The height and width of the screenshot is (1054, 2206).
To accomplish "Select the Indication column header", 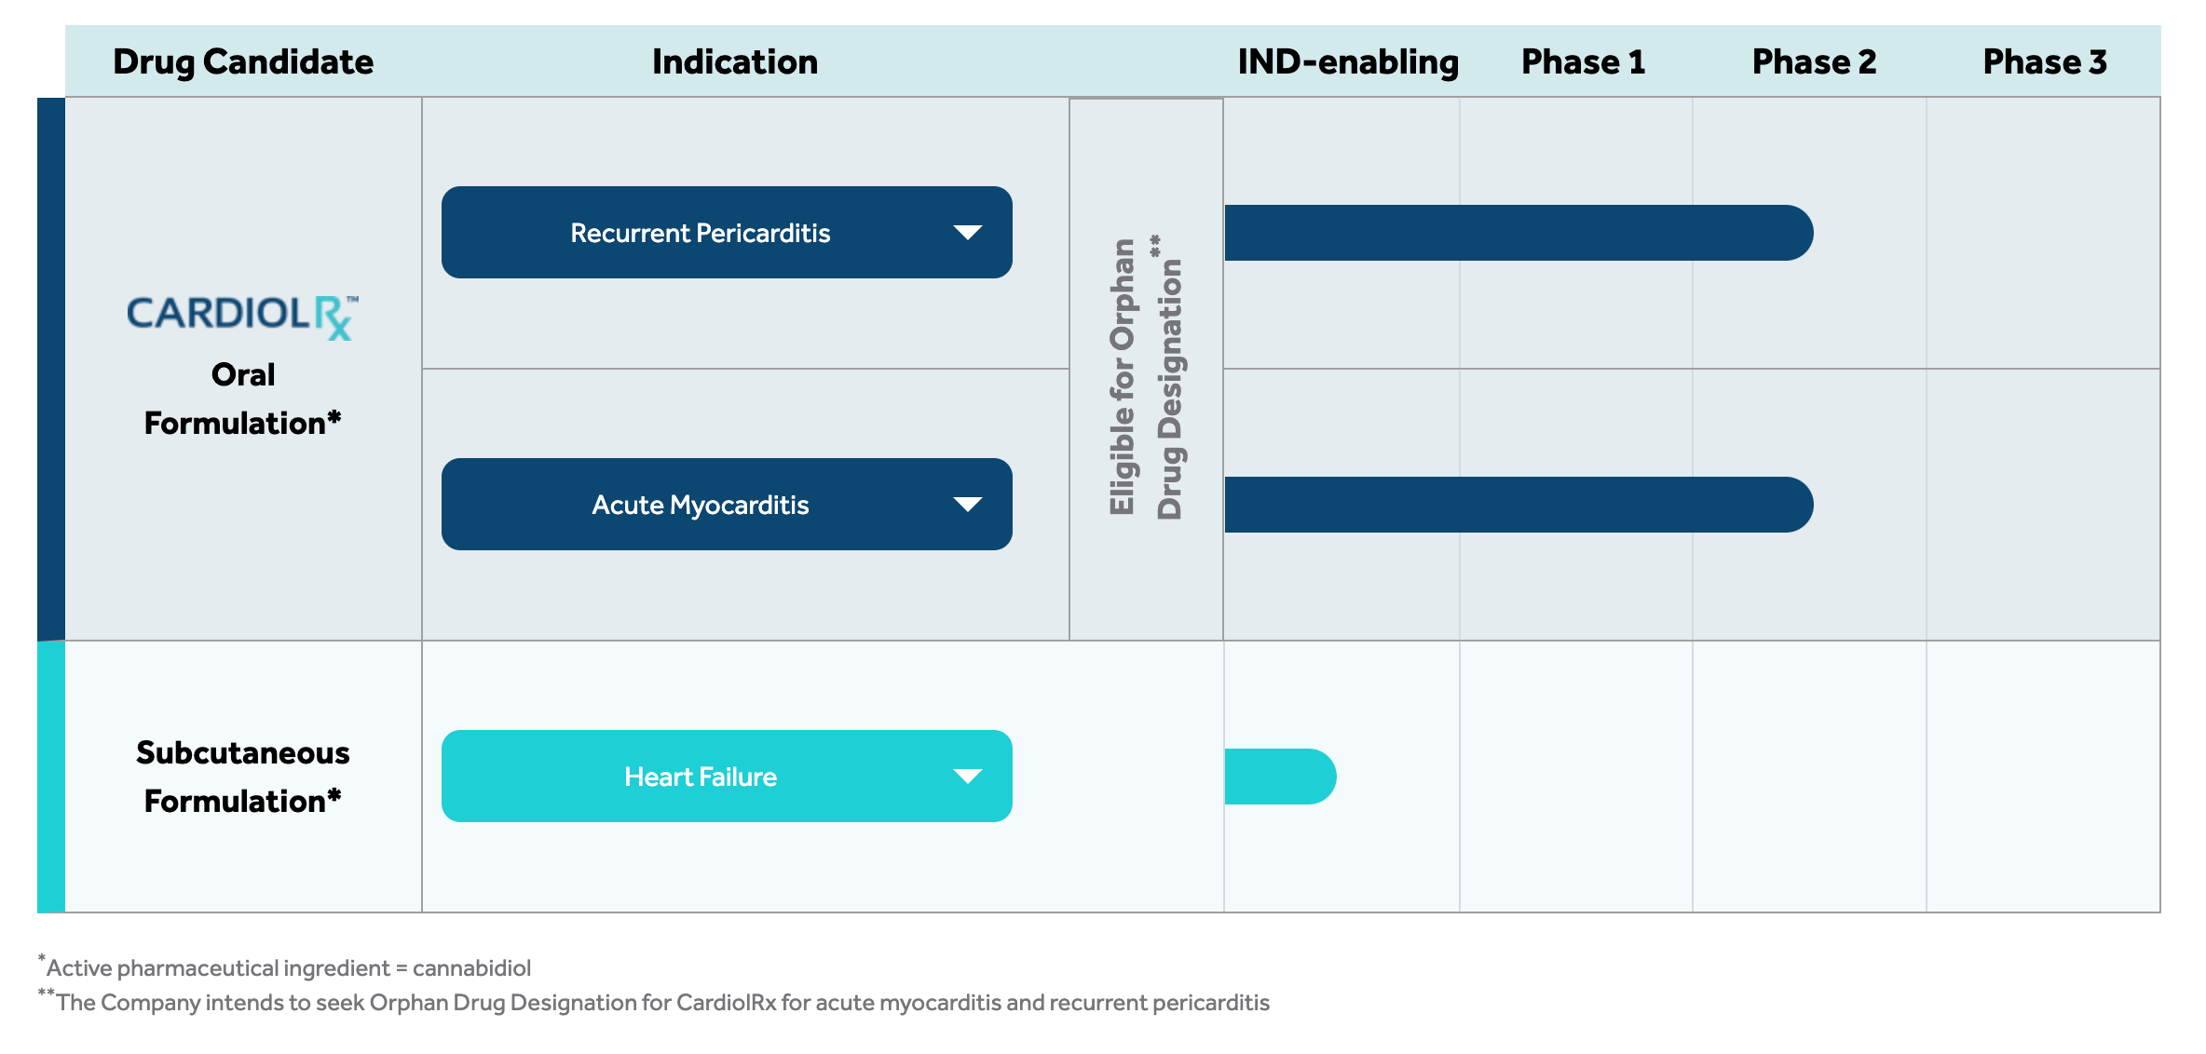I will pos(735,61).
